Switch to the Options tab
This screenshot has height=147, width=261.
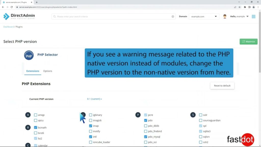(47, 71)
